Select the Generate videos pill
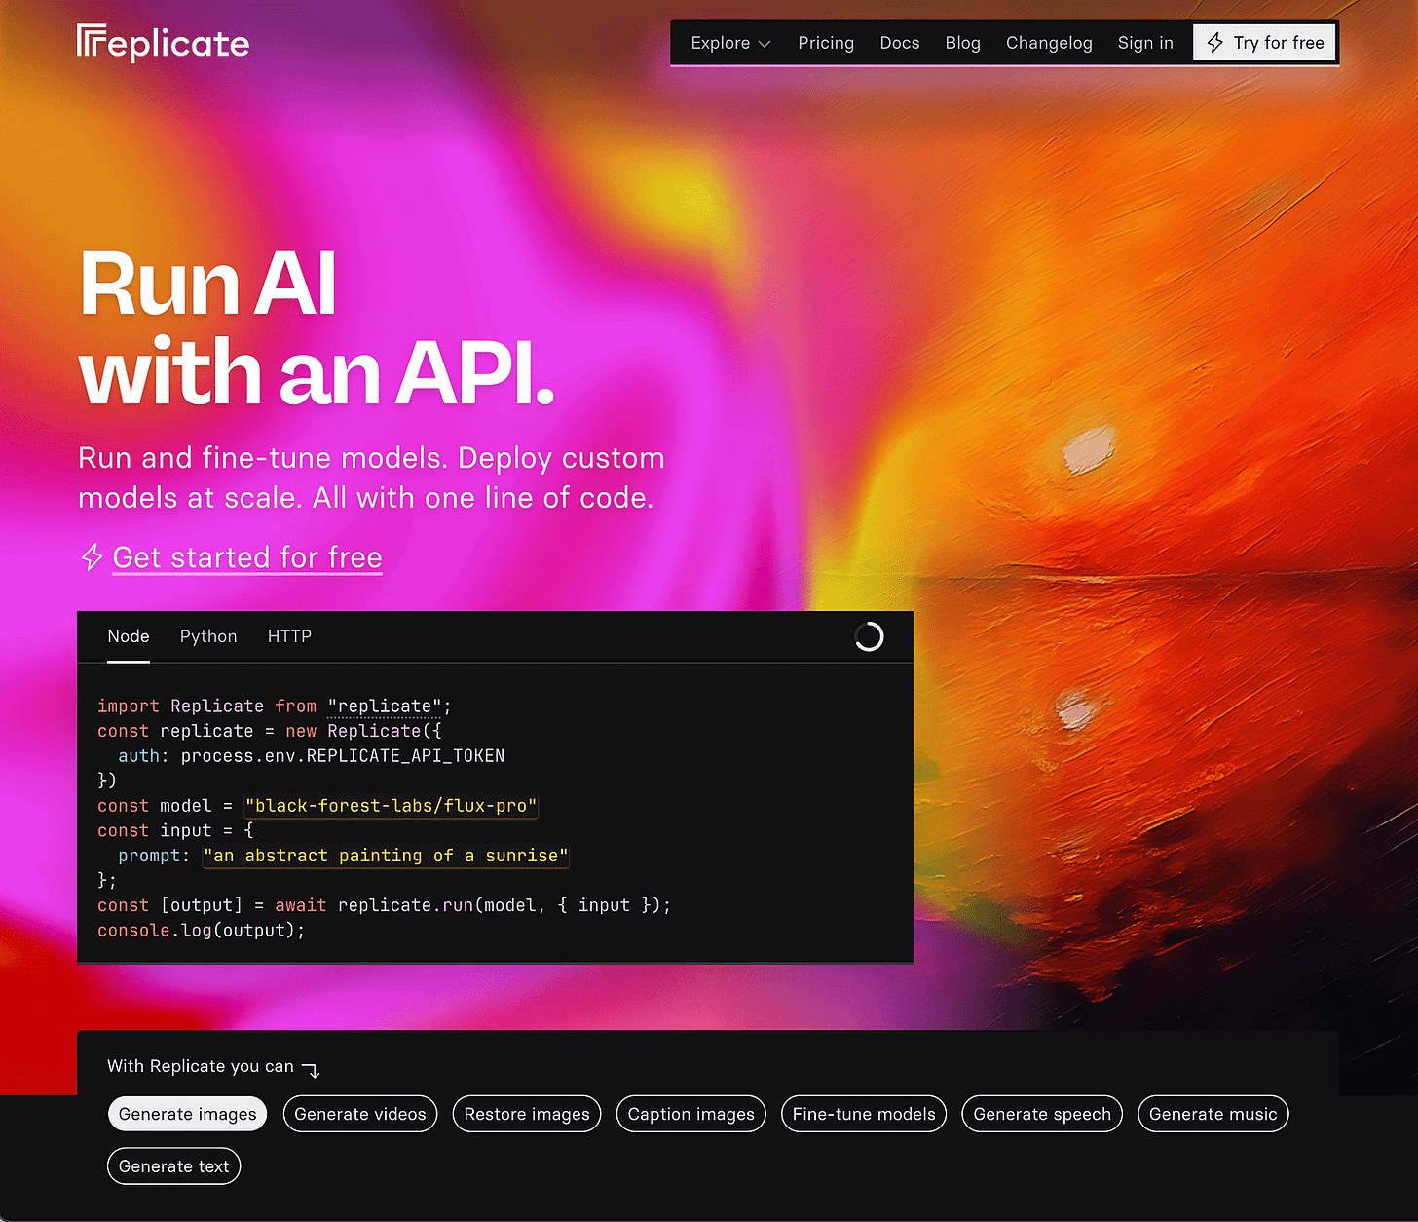The image size is (1418, 1222). (360, 1114)
